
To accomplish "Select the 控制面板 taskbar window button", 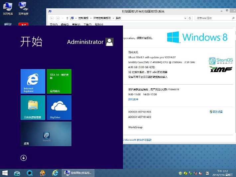I will point(78,173).
